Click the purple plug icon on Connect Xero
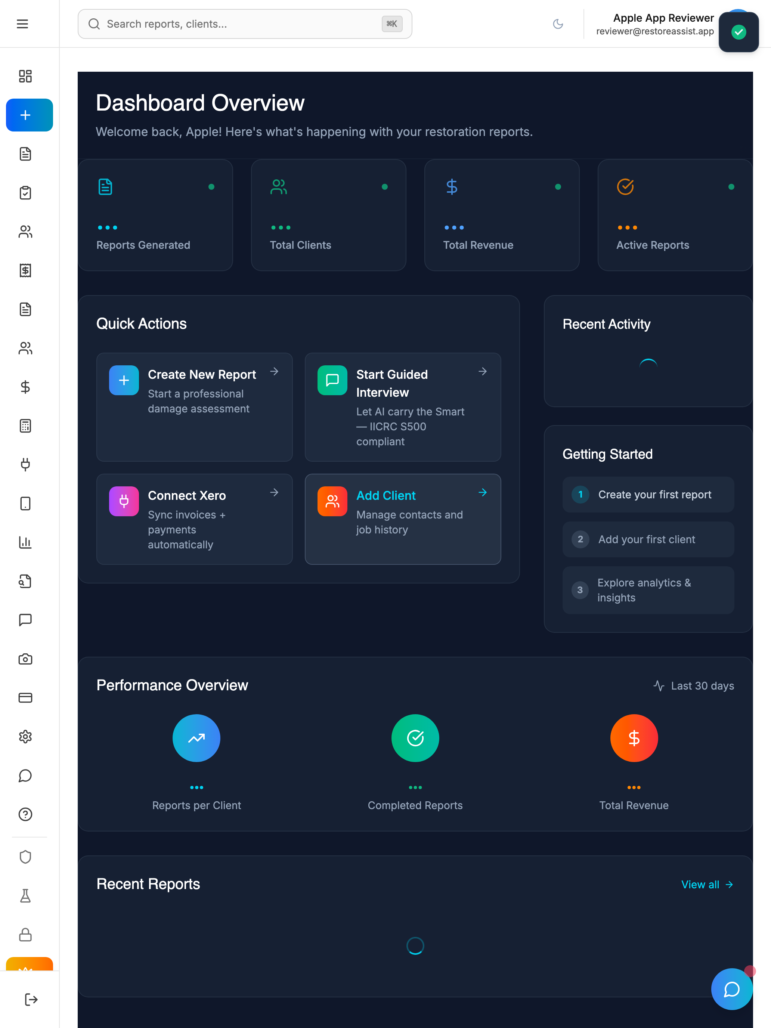771x1028 pixels. 124,501
